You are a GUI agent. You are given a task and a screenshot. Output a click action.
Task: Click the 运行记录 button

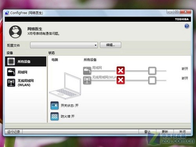click(x=14, y=132)
